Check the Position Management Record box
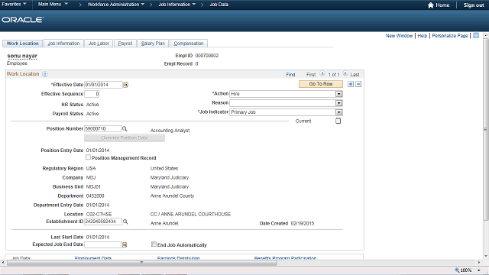The image size is (489, 275). 89,157
